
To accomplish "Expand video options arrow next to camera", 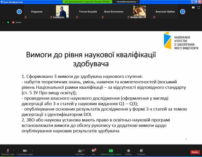I will [32, 150].
